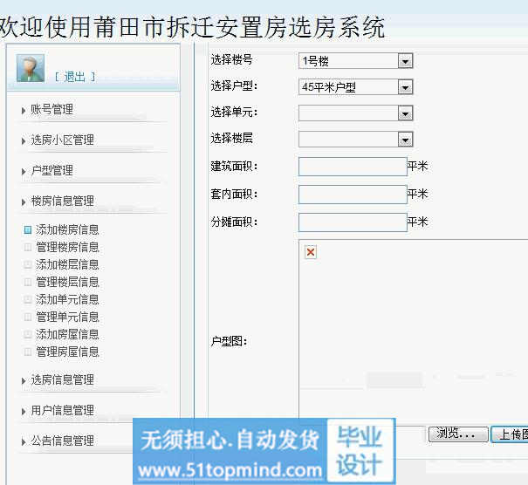Open the 添加房屋信息 menu item
Image resolution: width=528 pixels, height=485 pixels.
point(67,335)
